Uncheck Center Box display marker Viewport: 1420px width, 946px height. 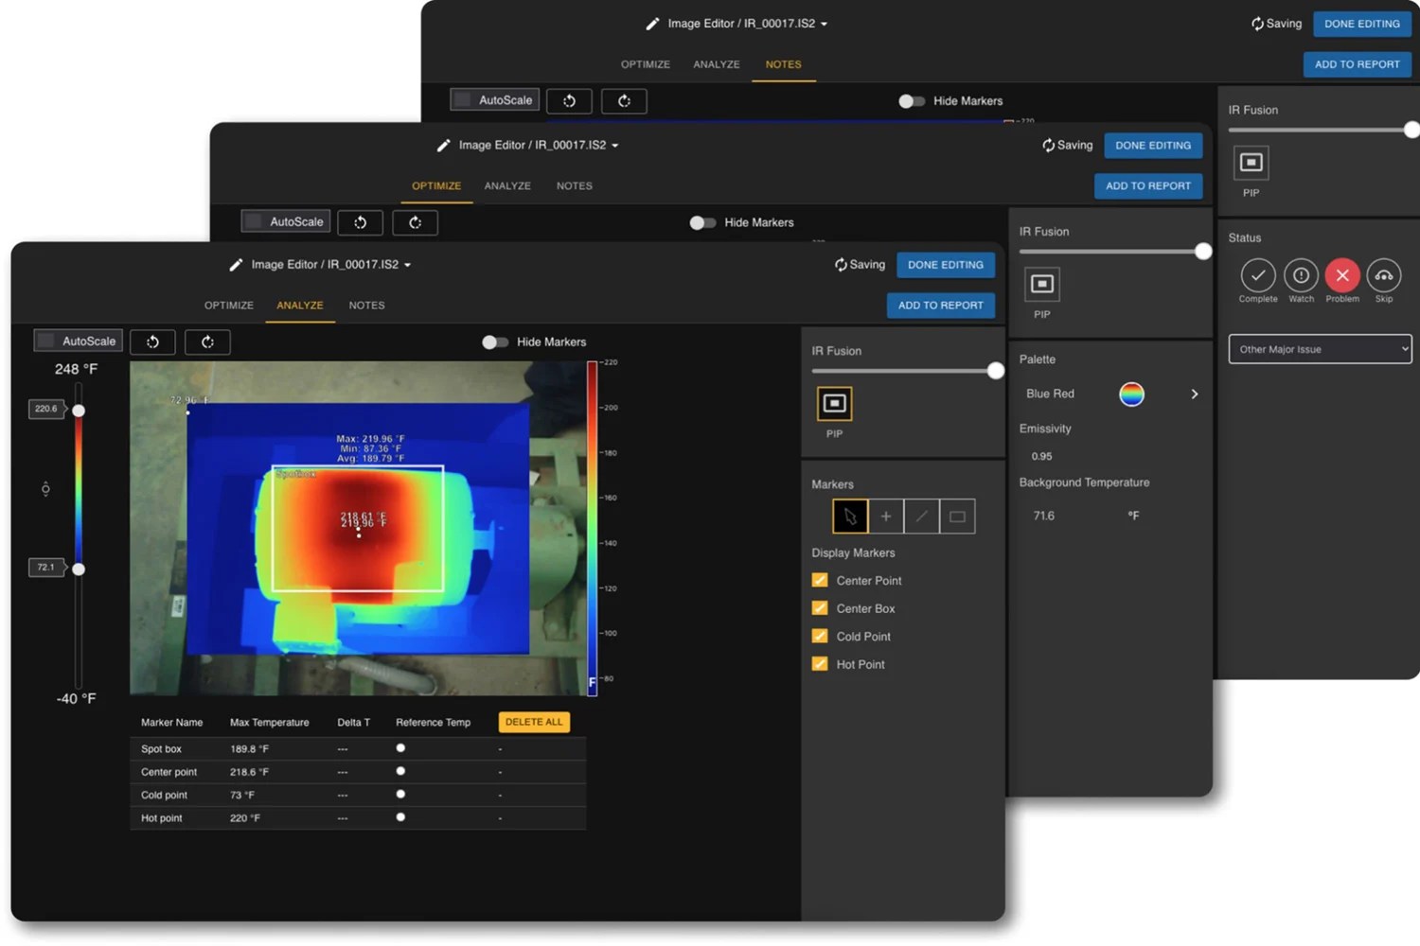click(819, 608)
